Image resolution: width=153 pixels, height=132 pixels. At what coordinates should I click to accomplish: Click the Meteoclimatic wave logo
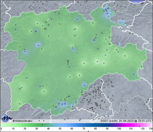(x=7, y=118)
